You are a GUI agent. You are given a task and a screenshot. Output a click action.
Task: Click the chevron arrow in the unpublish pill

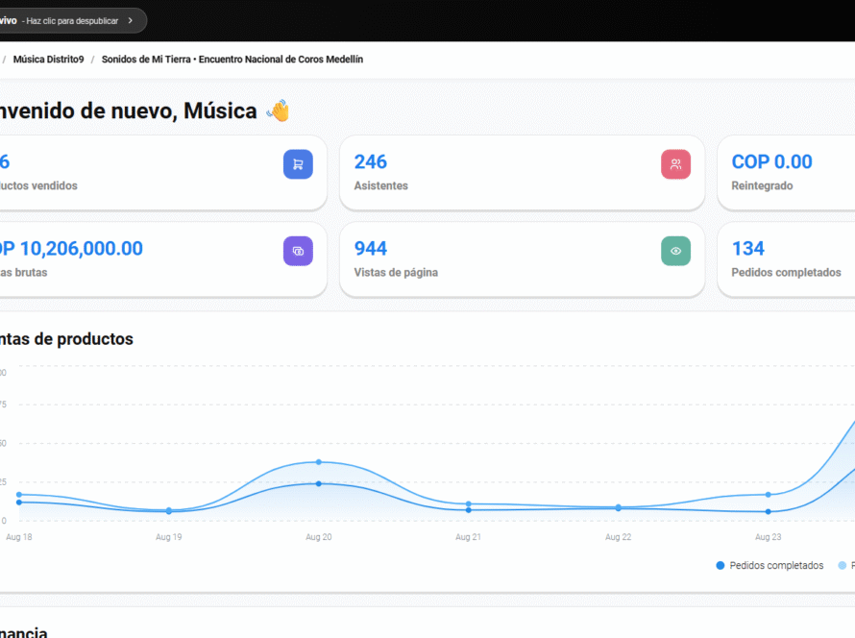pos(131,20)
